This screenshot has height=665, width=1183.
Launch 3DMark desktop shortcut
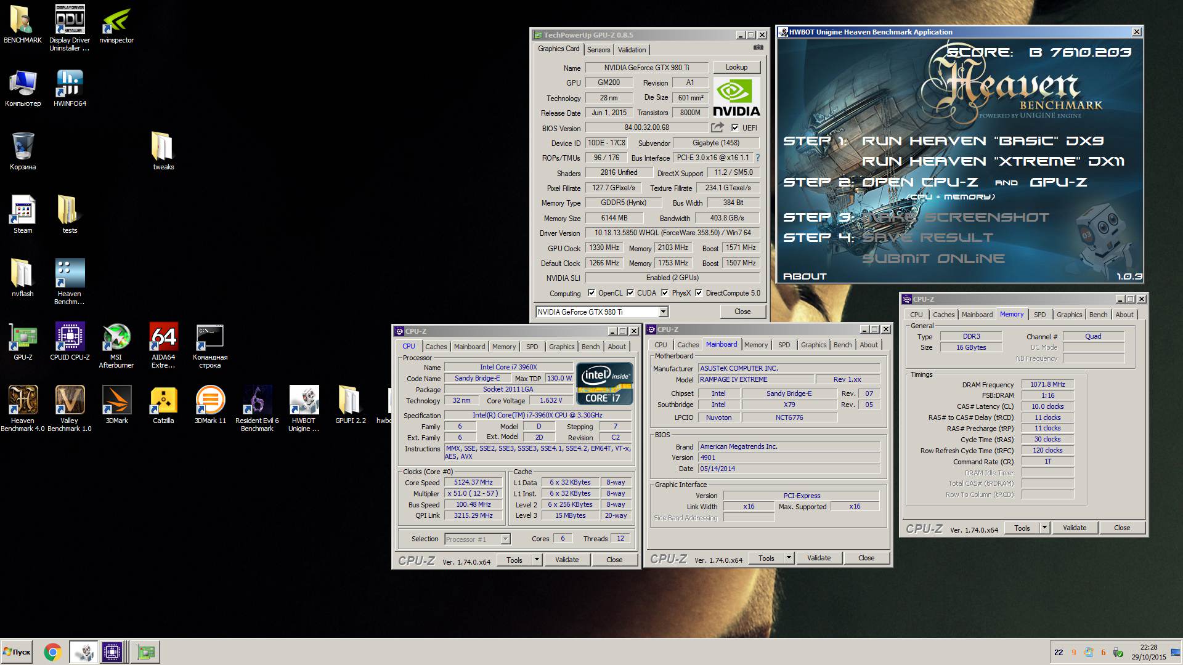click(116, 405)
